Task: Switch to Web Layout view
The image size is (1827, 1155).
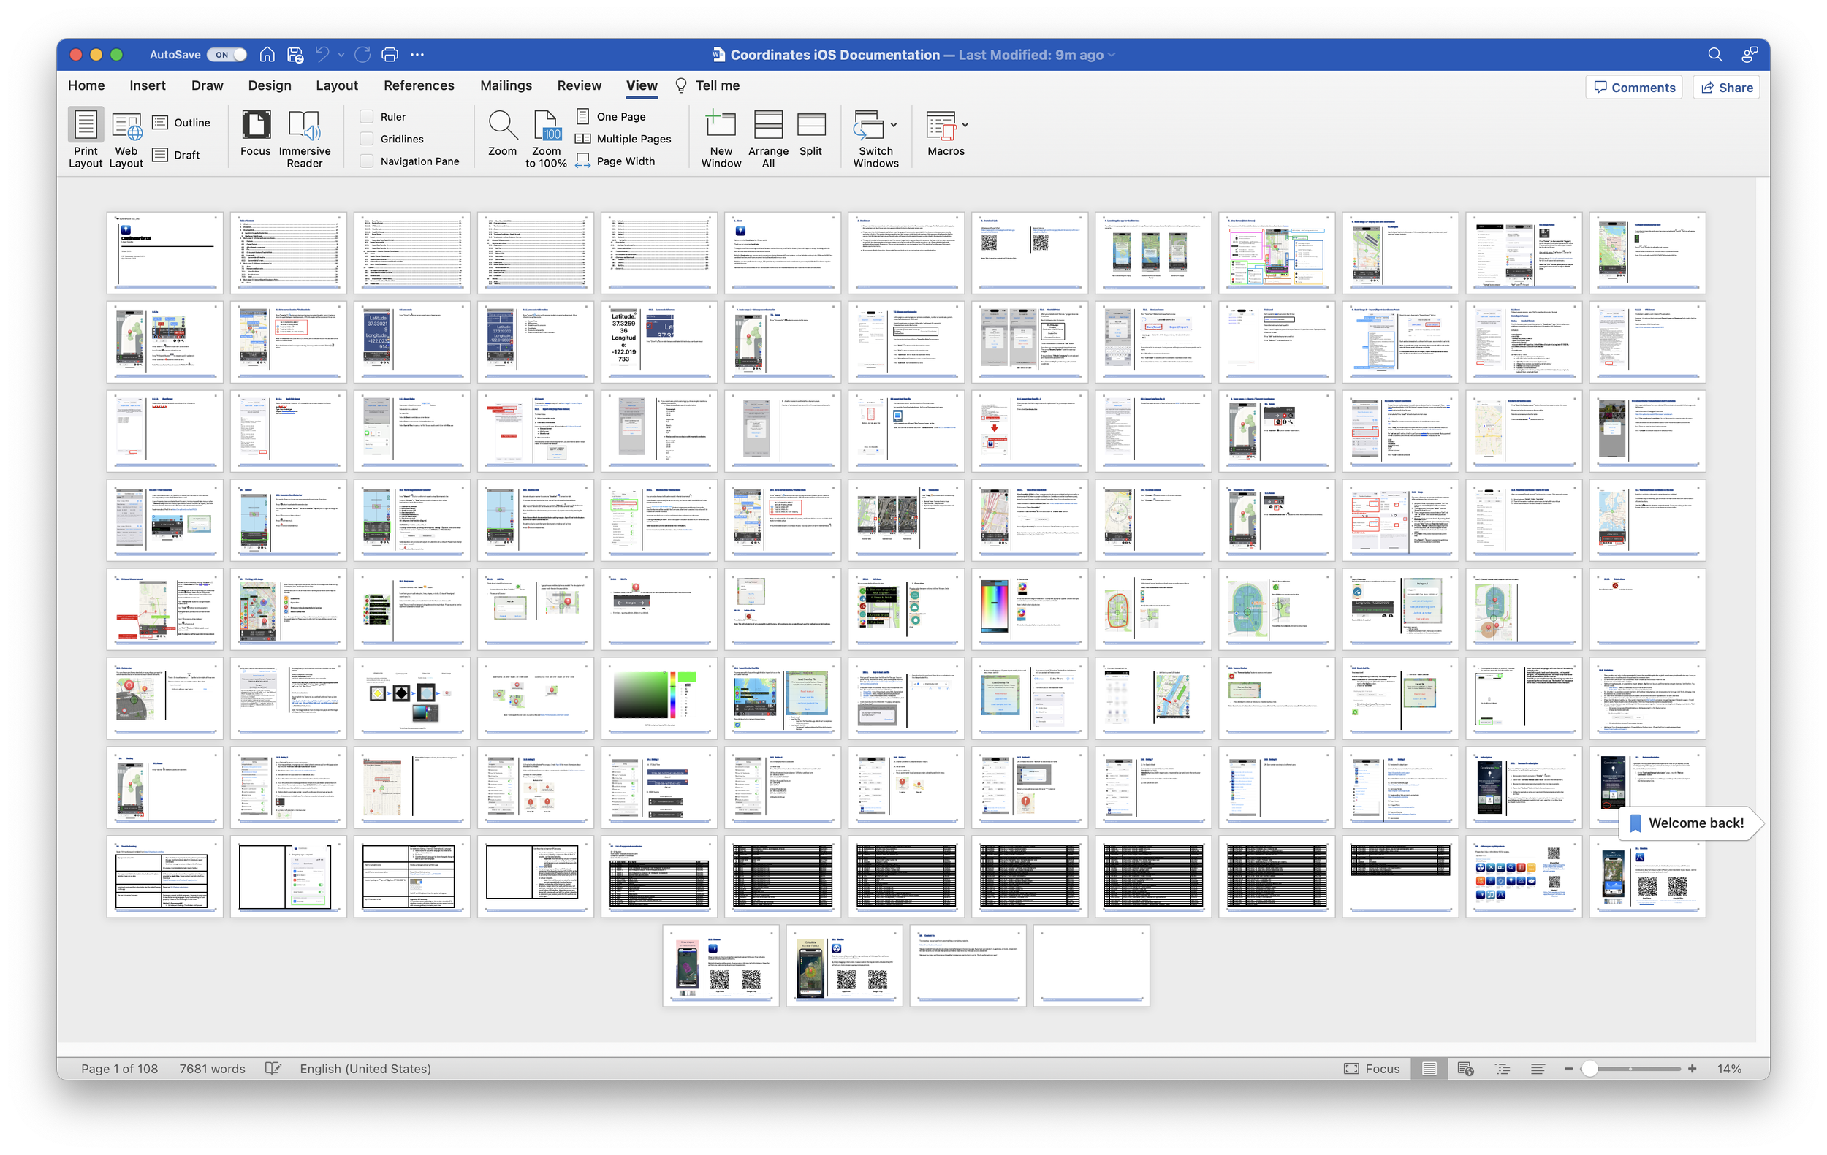Action: click(126, 126)
